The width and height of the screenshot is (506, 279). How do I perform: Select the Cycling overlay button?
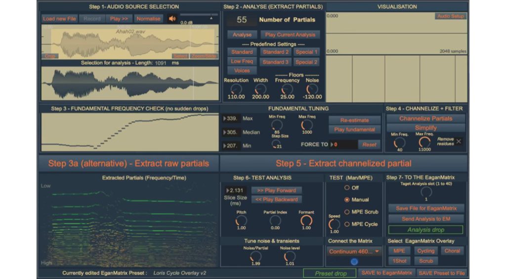pyautogui.click(x=425, y=251)
